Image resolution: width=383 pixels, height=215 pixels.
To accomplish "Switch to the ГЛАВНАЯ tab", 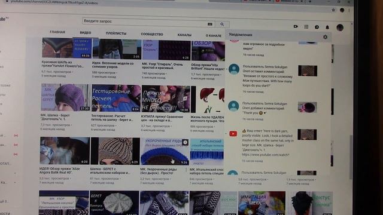I will coord(57,32).
